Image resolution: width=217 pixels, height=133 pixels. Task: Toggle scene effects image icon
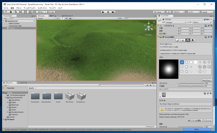pos(70,18)
